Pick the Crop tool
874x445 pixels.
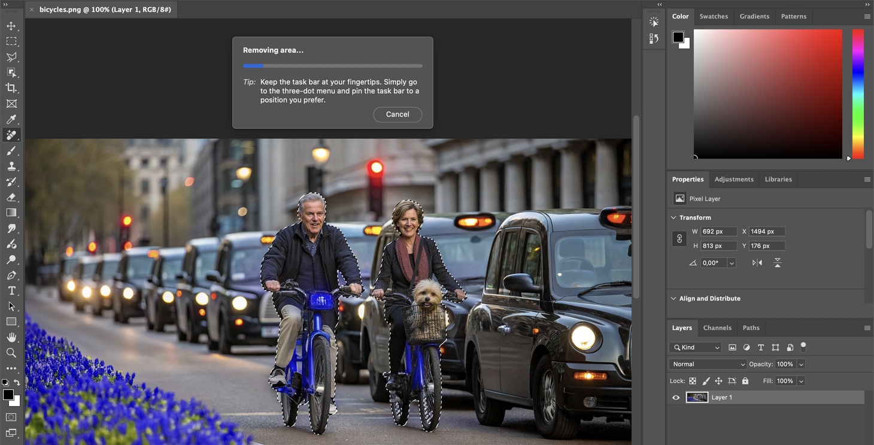point(11,88)
